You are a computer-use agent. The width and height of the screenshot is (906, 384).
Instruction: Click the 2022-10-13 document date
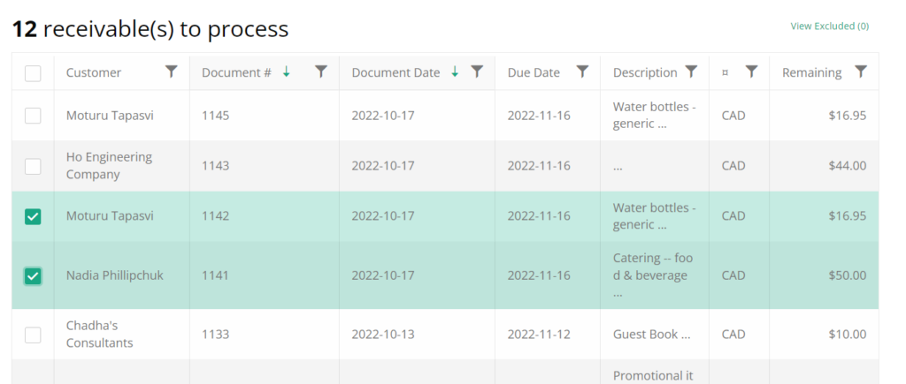tap(383, 334)
